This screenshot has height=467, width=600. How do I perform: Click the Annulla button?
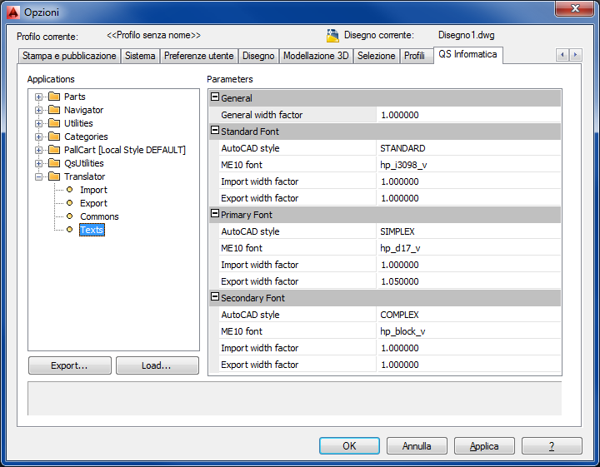[417, 446]
